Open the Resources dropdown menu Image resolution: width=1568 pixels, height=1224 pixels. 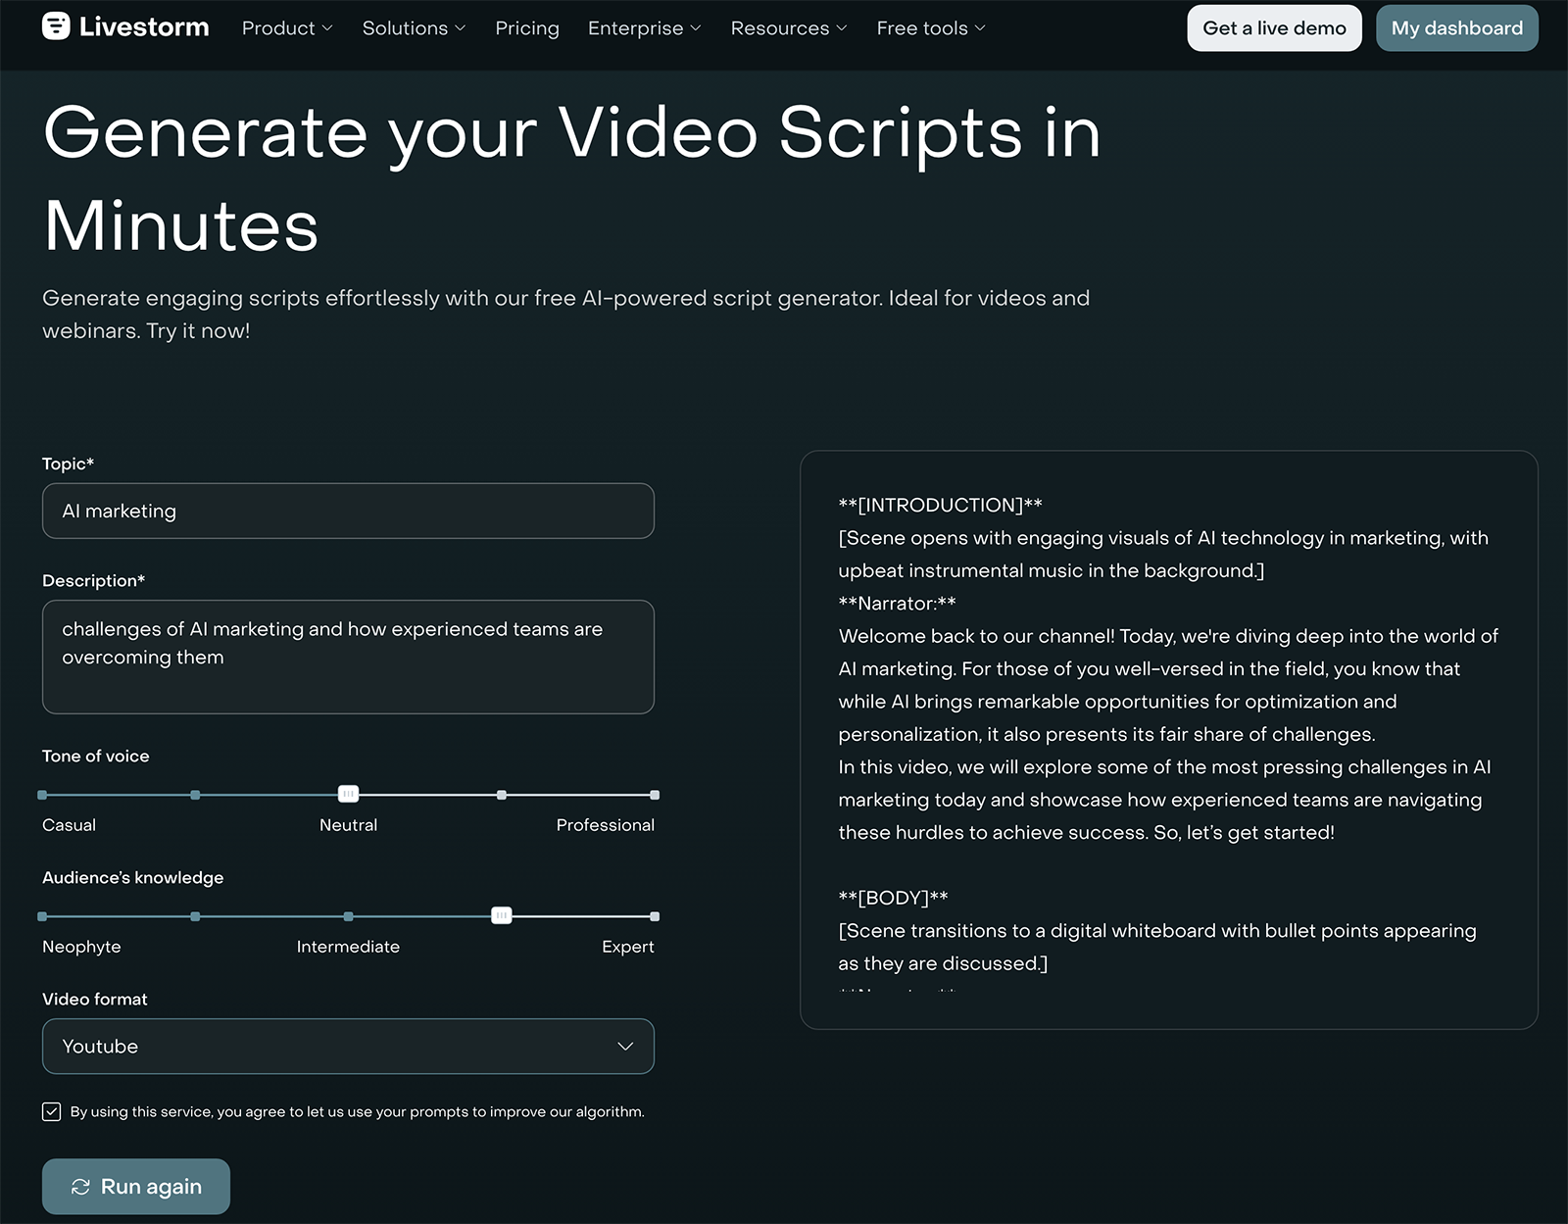pyautogui.click(x=789, y=28)
